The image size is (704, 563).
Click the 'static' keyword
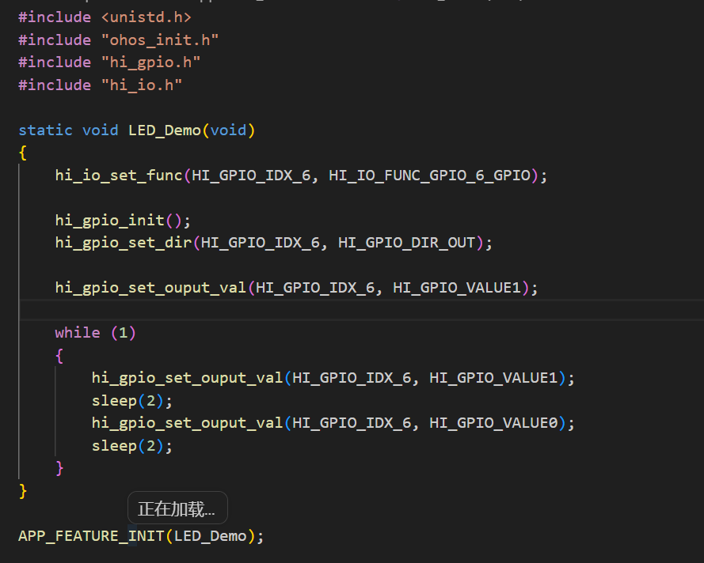(45, 130)
